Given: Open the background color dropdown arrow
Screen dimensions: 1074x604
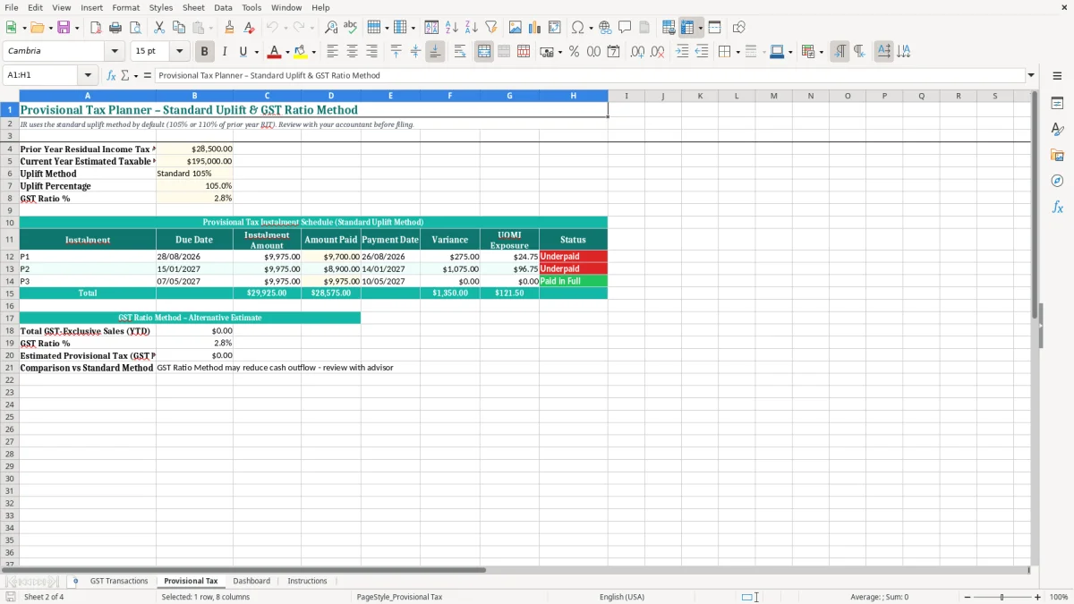Looking at the screenshot, I should (x=313, y=52).
